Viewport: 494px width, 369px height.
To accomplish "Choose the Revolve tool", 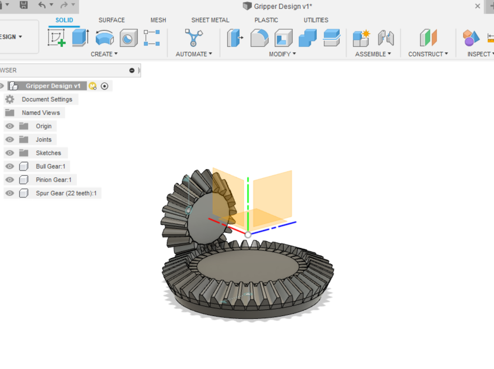I will pos(105,38).
